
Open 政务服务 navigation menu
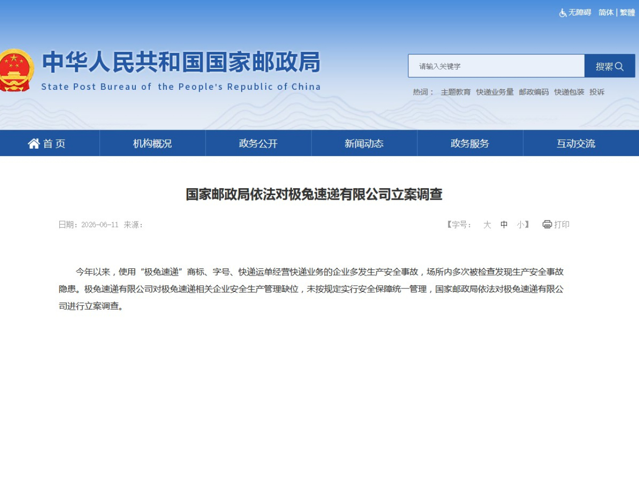pyautogui.click(x=470, y=144)
